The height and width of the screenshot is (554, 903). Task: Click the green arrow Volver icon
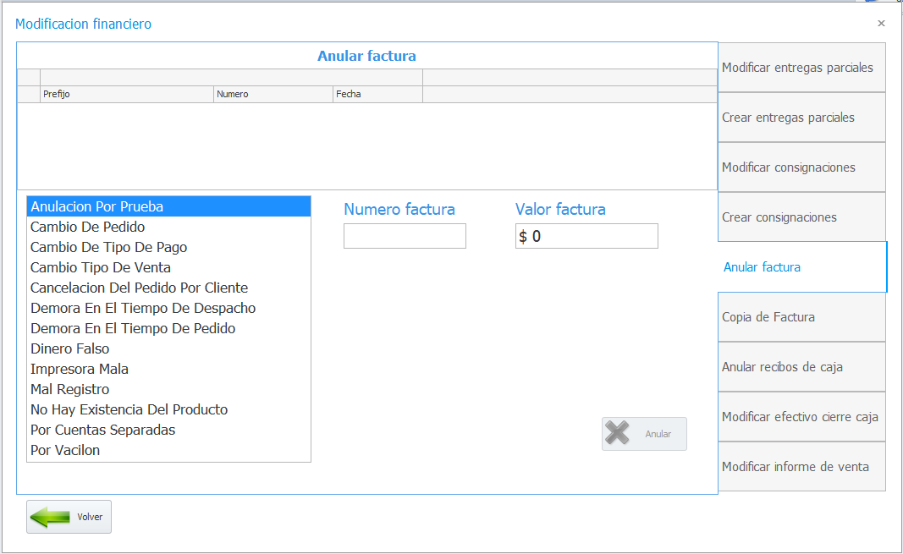[x=50, y=517]
